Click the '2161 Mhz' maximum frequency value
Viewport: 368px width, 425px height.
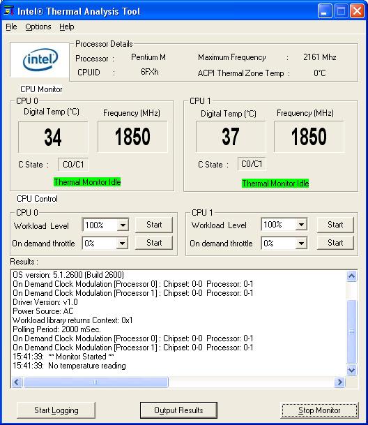320,57
